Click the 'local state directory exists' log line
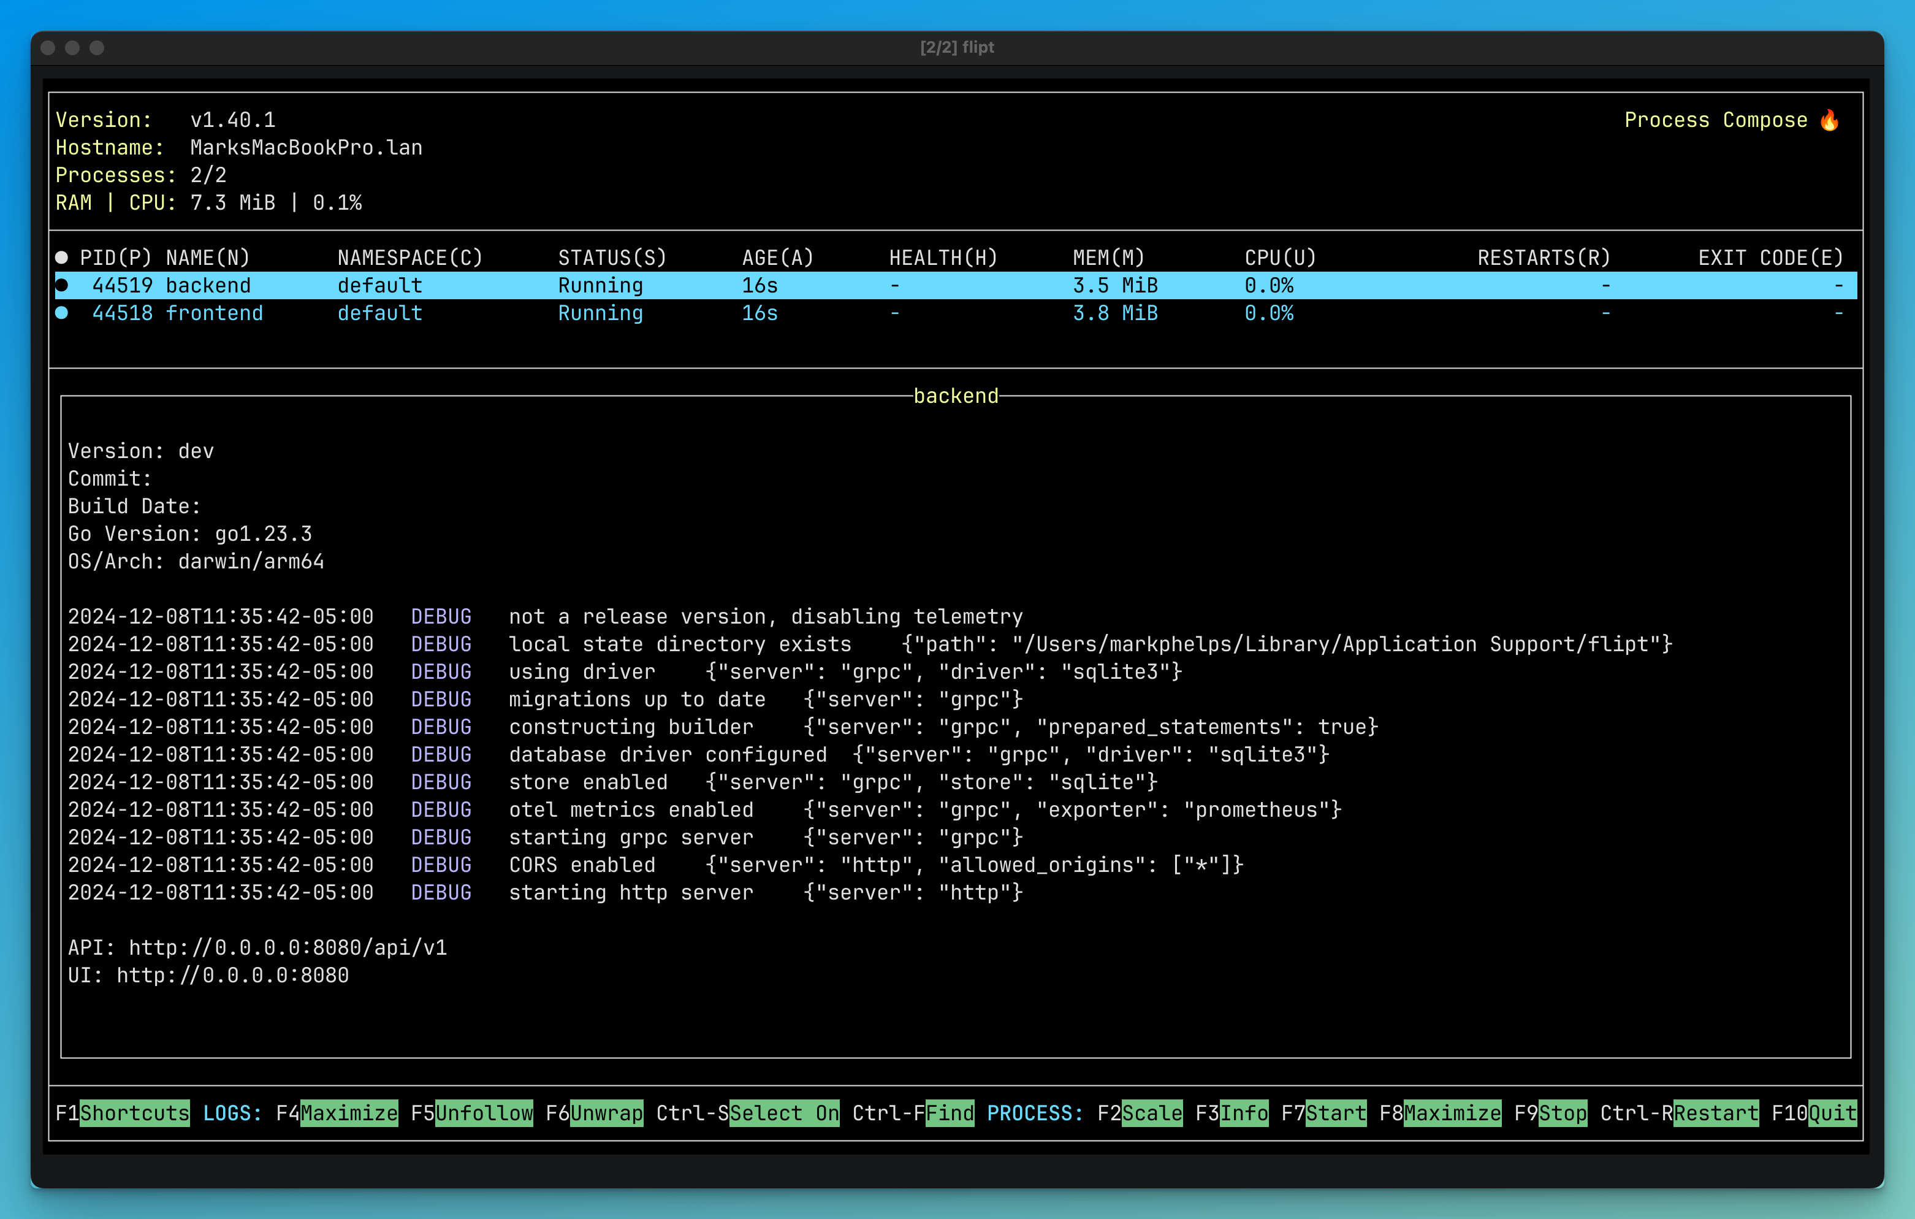 pyautogui.click(x=870, y=644)
